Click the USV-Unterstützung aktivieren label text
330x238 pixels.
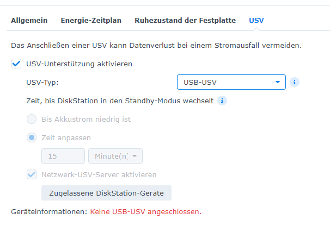[79, 64]
